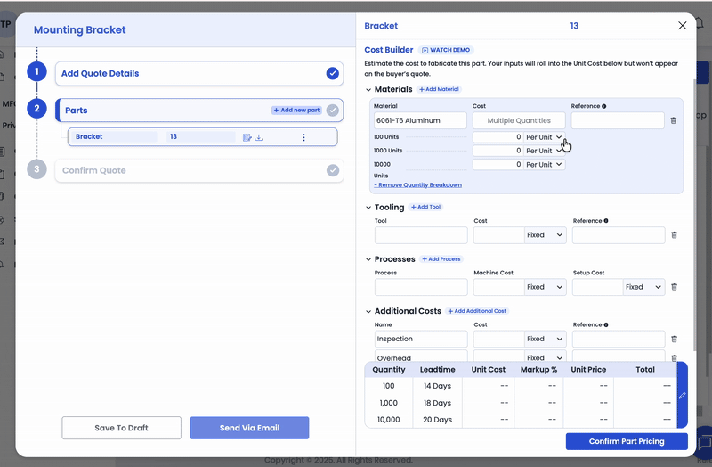Remove the Processes row with its trash icon
The image size is (712, 467).
674,287
